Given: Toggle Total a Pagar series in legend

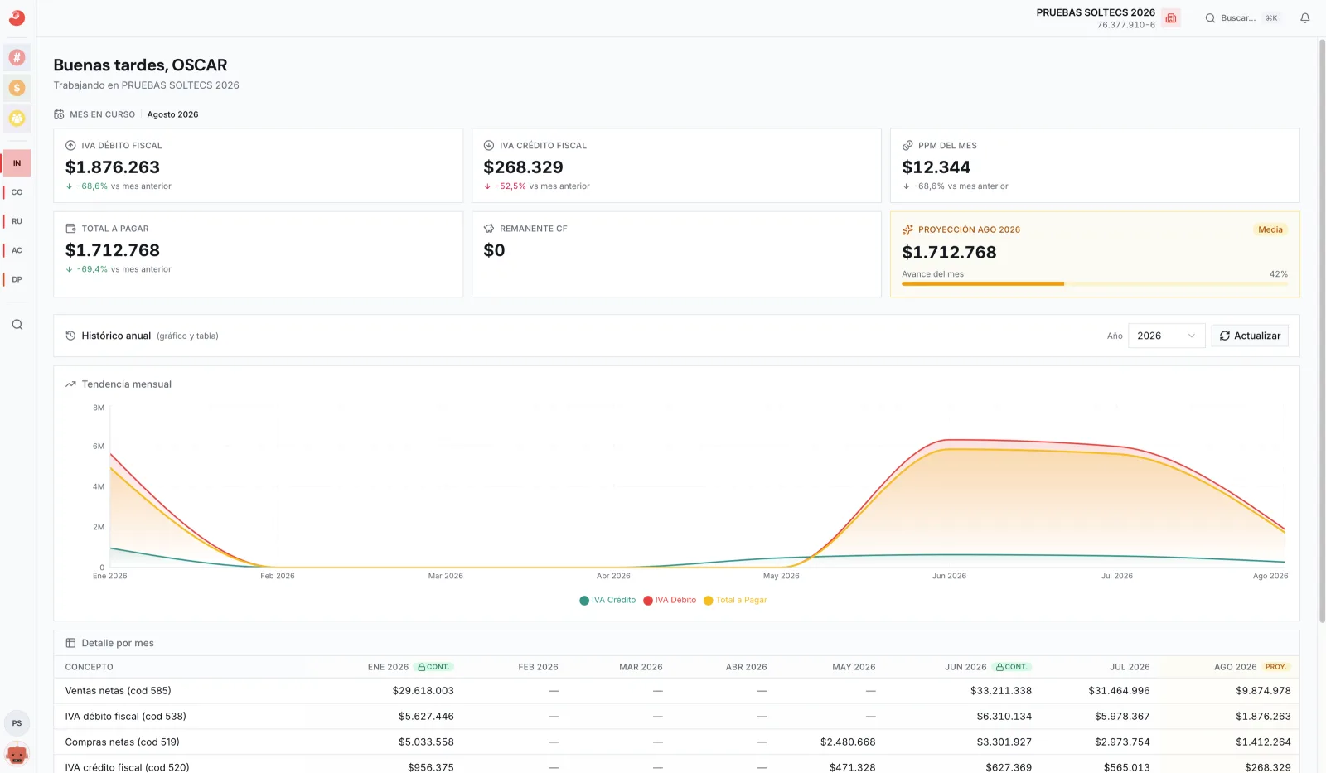Looking at the screenshot, I should [x=735, y=600].
